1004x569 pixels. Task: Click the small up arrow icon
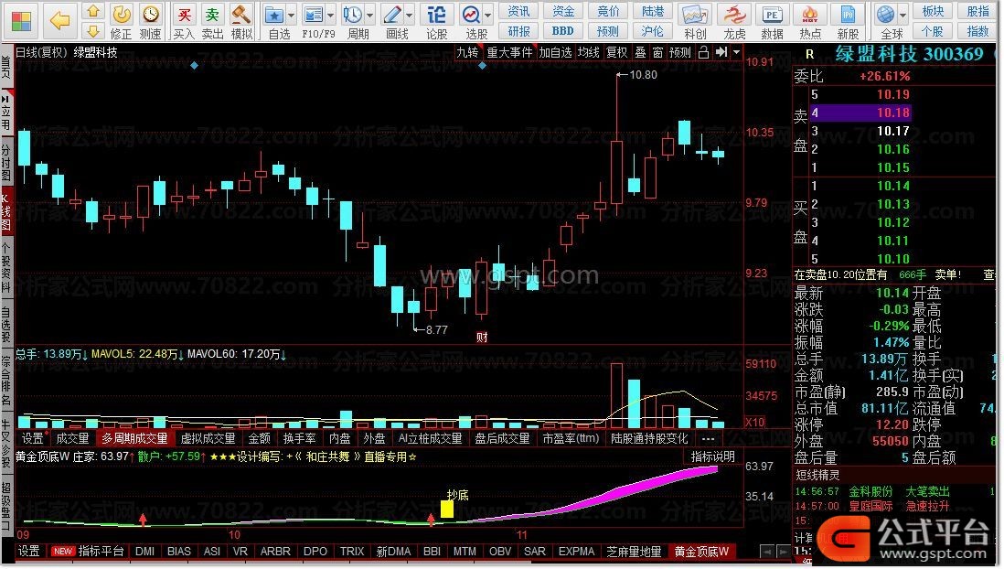(93, 11)
